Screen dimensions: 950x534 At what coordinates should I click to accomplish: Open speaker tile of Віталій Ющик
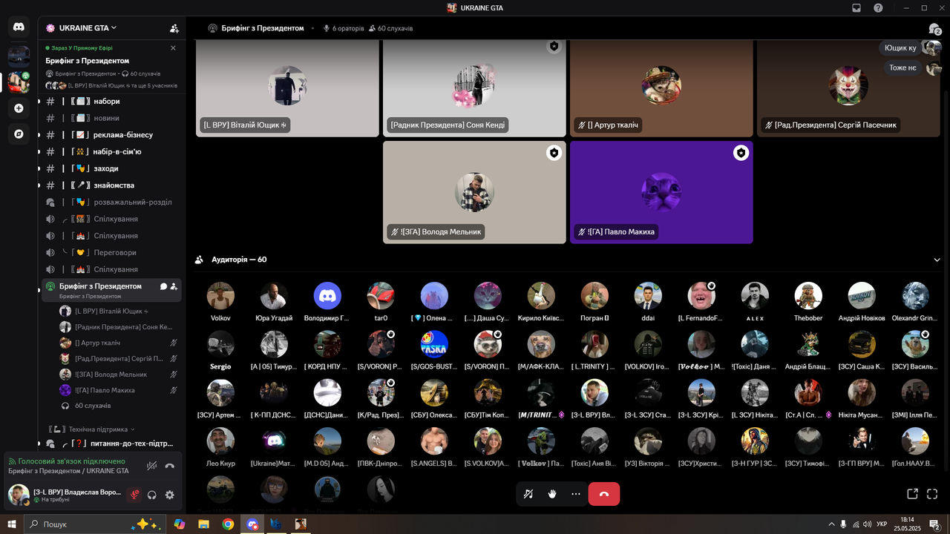click(287, 88)
